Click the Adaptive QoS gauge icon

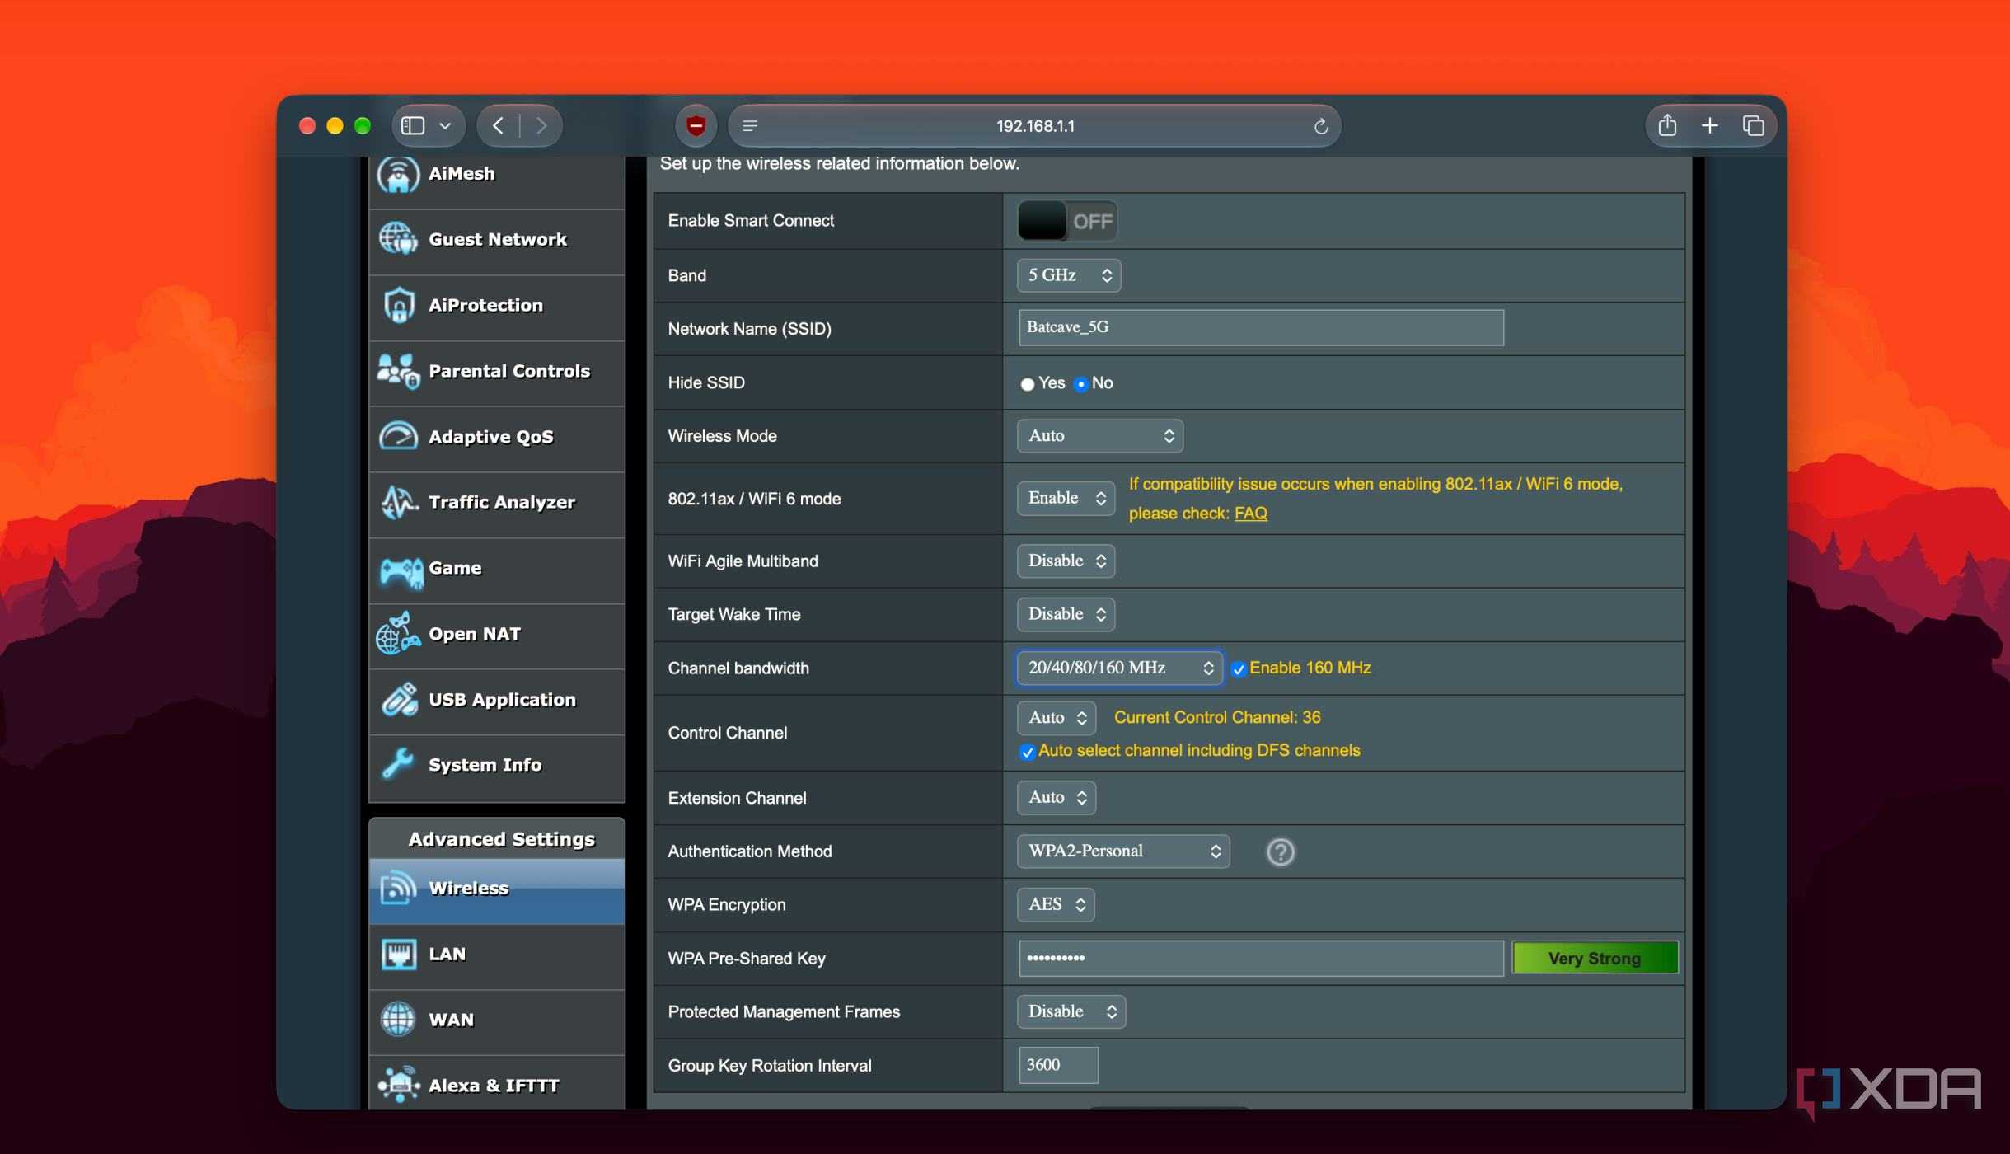tap(399, 436)
